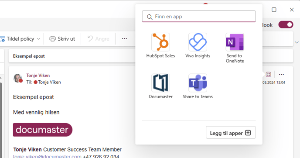Click the Eksempel epost subject line
The width and height of the screenshot is (300, 158).
pos(29,56)
